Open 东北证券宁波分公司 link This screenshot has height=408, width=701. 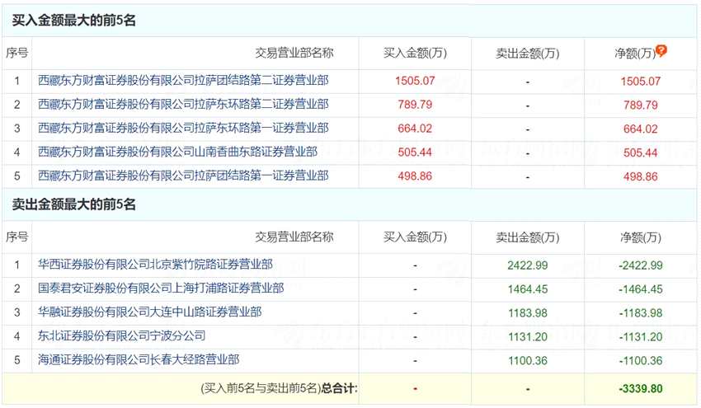coord(121,335)
